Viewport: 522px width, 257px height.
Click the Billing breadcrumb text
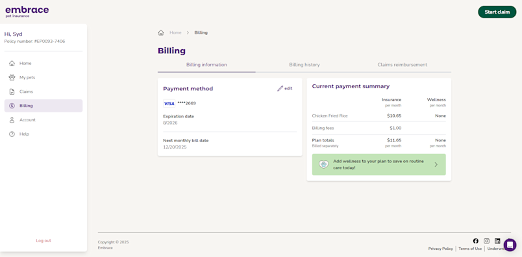pos(201,32)
